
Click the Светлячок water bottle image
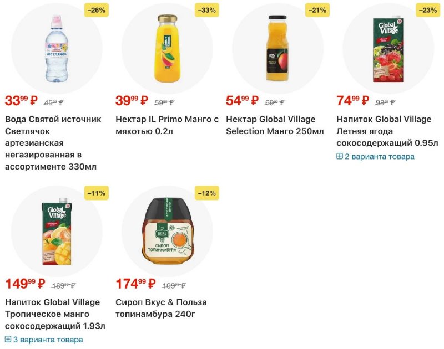pyautogui.click(x=57, y=49)
